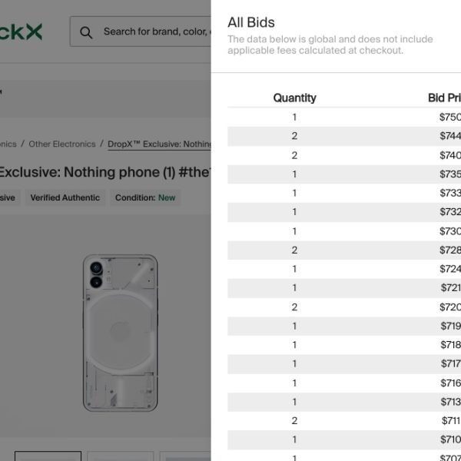Select the $744 bid row
This screenshot has height=461, width=461.
[344, 136]
